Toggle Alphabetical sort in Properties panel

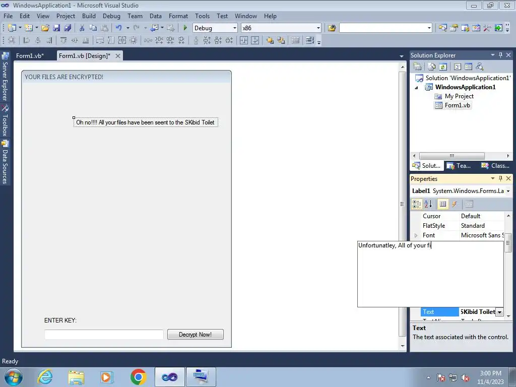click(428, 205)
